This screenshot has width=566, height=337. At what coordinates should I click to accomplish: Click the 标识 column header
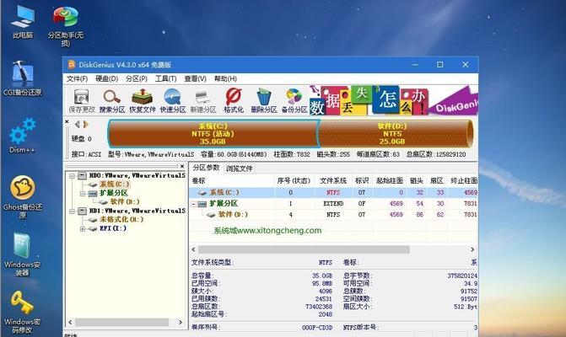(362, 181)
